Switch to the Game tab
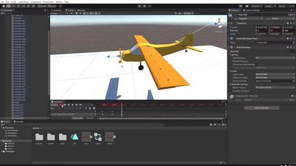The width and height of the screenshot is (296, 166). (x=81, y=10)
